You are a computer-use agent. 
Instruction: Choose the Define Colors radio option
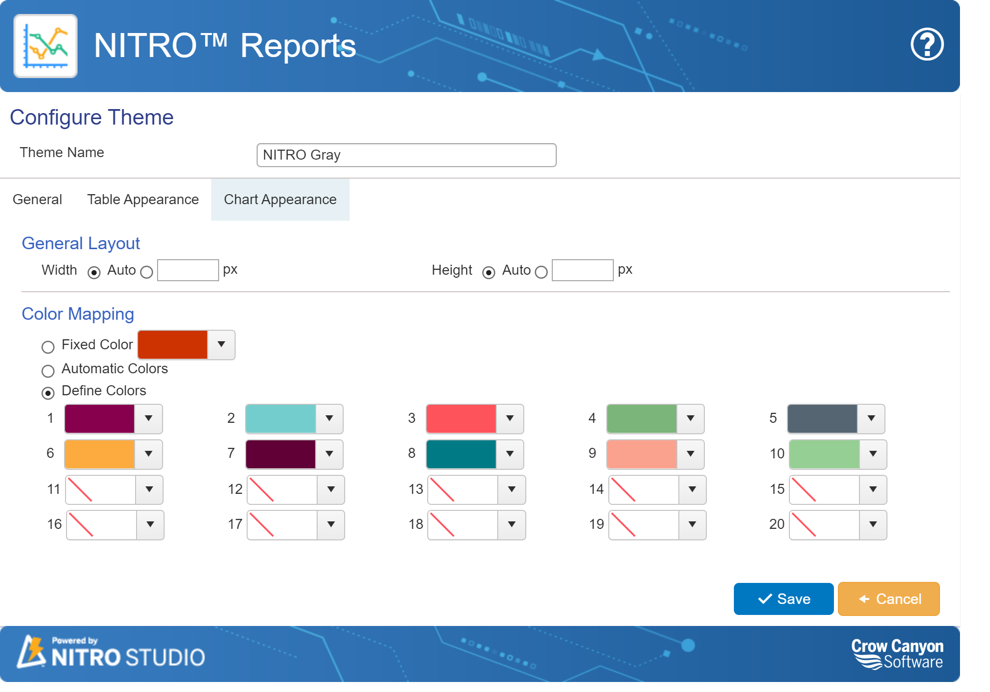(x=48, y=393)
